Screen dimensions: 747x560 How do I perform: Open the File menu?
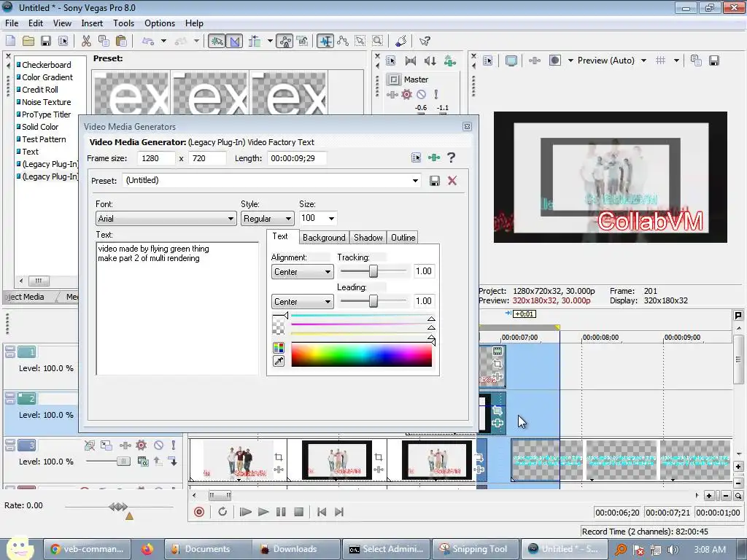pos(12,23)
